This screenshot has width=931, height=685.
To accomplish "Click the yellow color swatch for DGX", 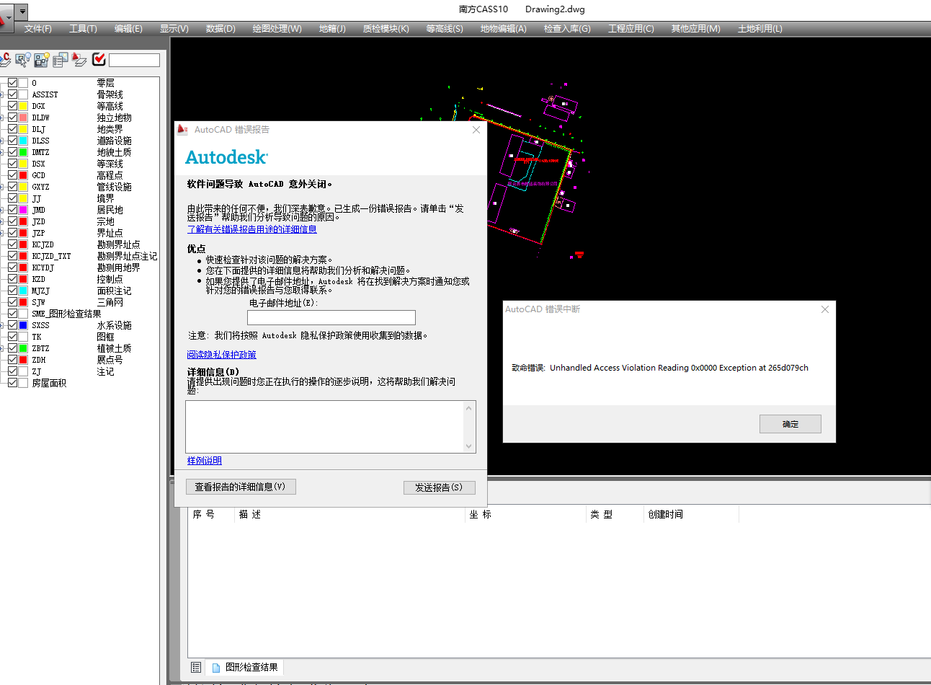I will (x=24, y=106).
